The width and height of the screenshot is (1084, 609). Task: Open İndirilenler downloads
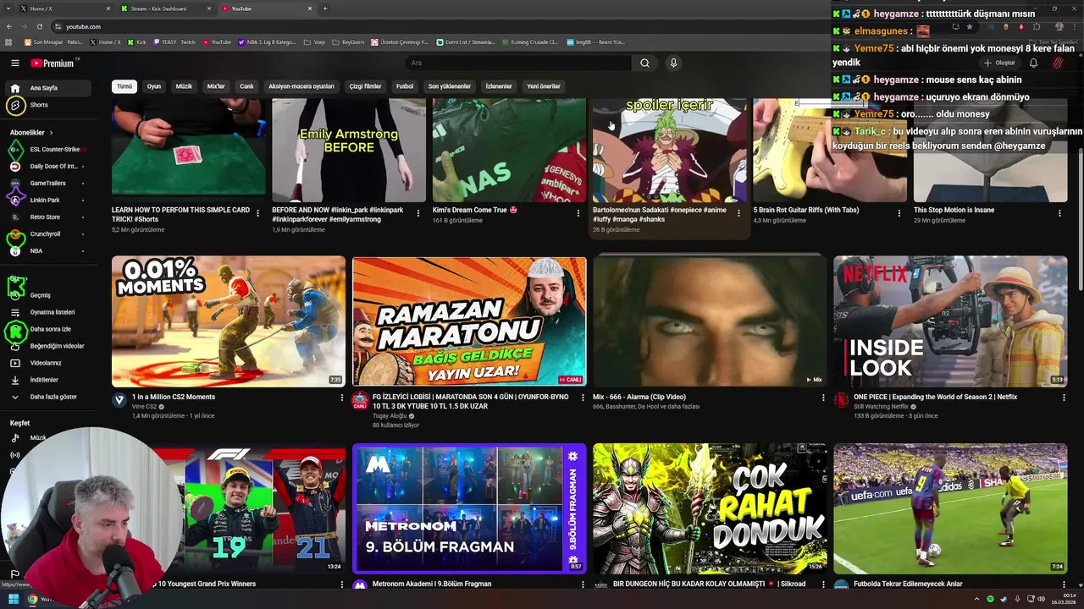(x=47, y=380)
